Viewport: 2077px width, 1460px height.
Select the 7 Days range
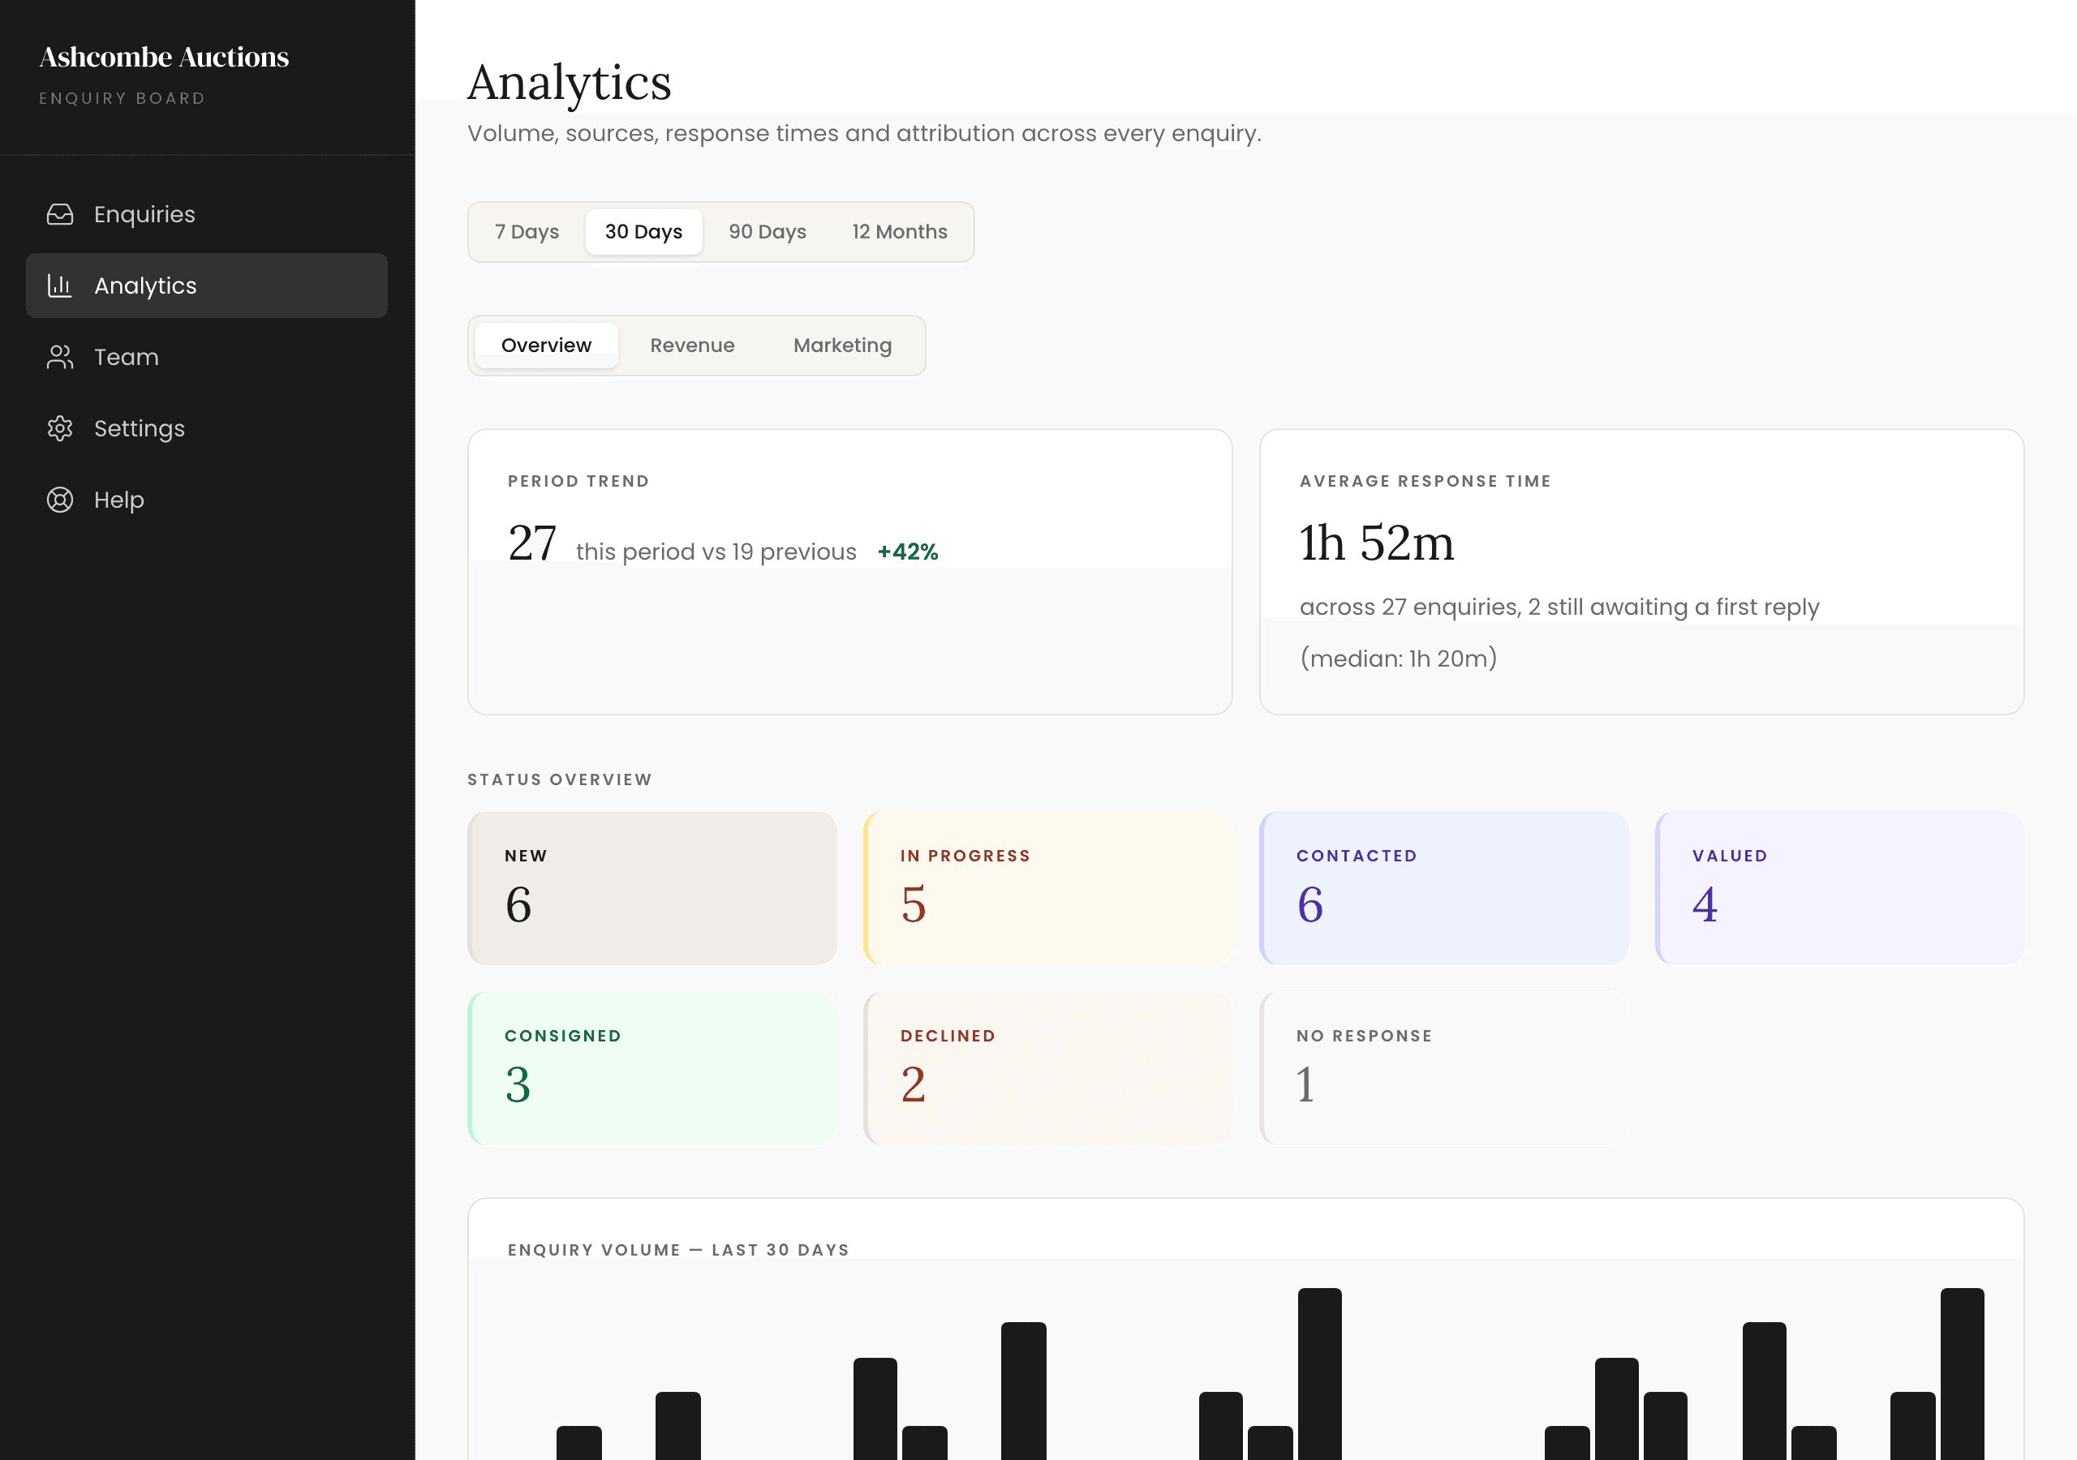point(527,232)
